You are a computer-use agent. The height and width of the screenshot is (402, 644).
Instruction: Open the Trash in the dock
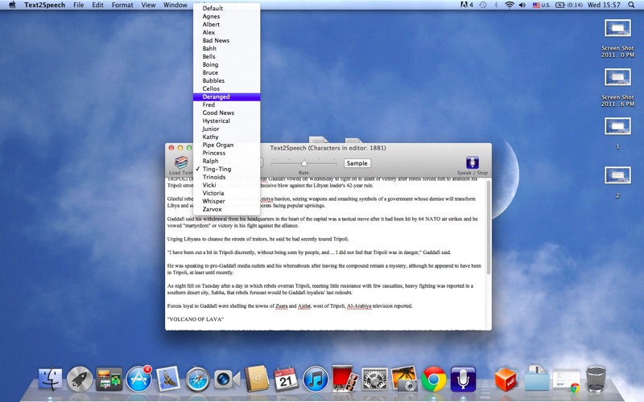coord(596,379)
